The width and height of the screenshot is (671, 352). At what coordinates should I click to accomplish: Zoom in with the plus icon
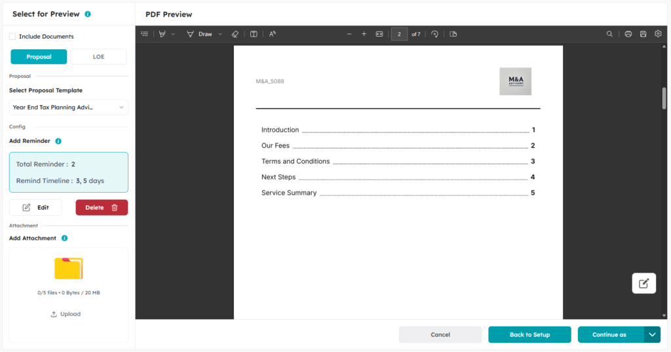coord(364,34)
